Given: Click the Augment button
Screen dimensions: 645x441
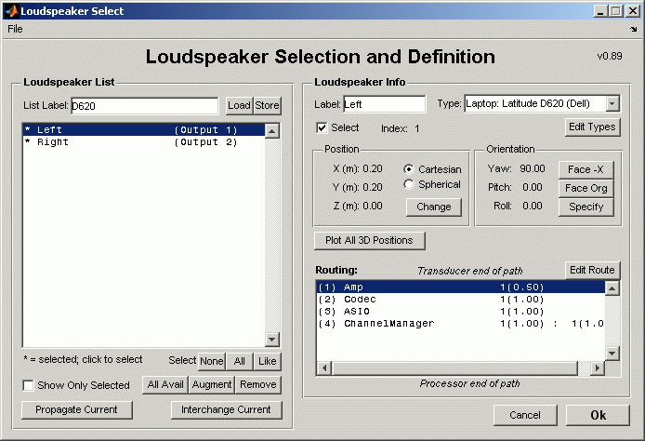Looking at the screenshot, I should click(x=212, y=384).
